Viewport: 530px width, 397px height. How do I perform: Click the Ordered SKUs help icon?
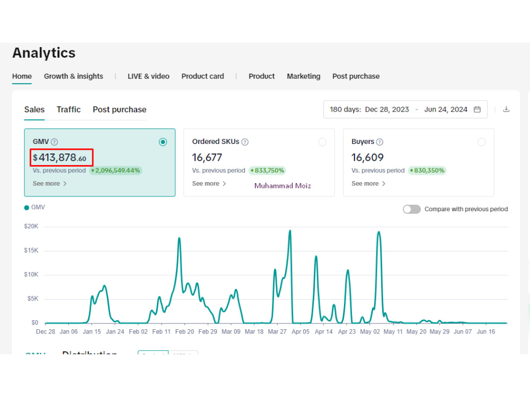pos(245,142)
